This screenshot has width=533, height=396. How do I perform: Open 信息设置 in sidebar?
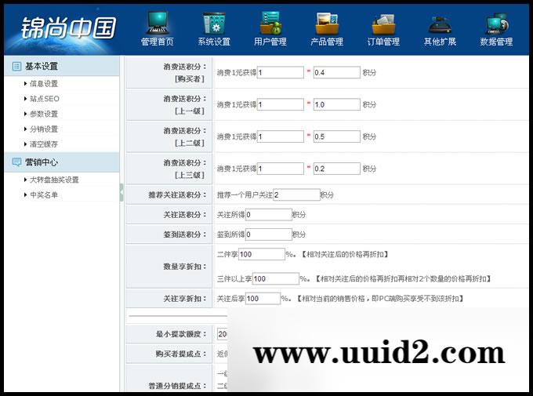coord(44,83)
